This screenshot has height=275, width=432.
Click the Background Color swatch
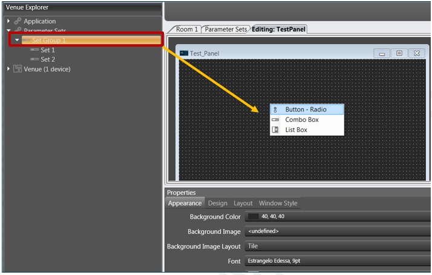pyautogui.click(x=253, y=216)
